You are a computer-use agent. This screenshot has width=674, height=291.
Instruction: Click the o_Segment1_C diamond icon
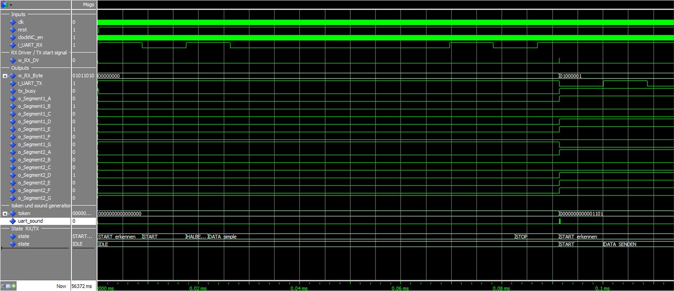click(x=13, y=114)
